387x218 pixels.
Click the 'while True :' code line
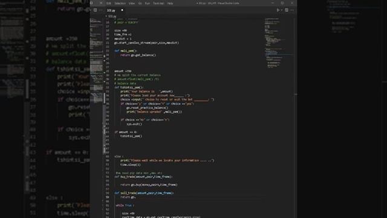(x=125, y=205)
